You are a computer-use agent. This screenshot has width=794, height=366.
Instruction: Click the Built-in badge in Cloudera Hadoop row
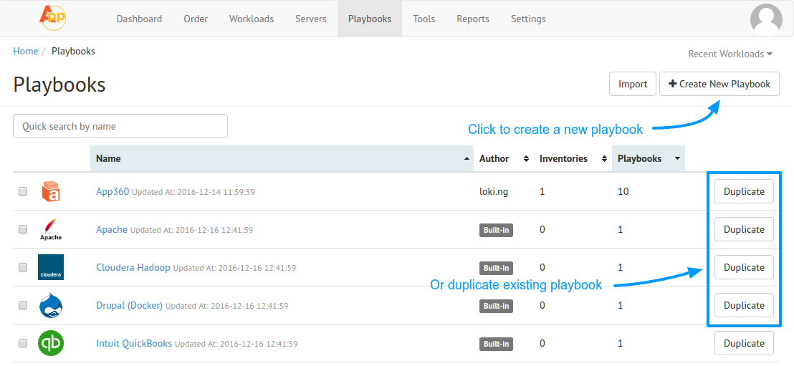[x=496, y=268]
